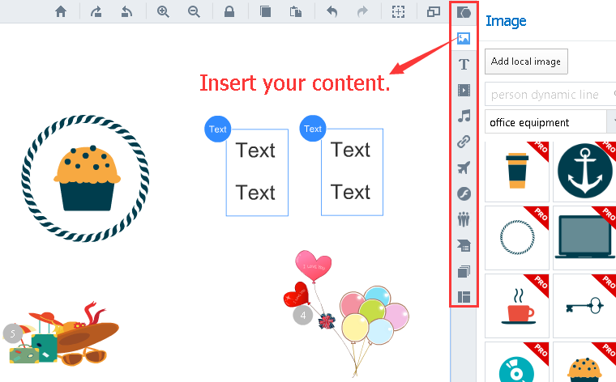
Task: Redo the last undone action
Action: point(362,12)
